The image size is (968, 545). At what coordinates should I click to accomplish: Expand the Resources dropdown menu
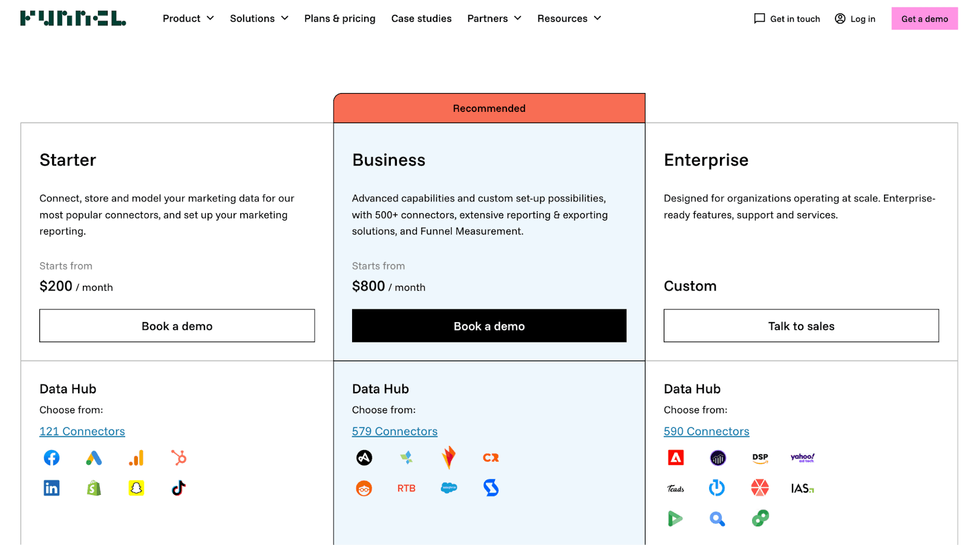(x=569, y=19)
